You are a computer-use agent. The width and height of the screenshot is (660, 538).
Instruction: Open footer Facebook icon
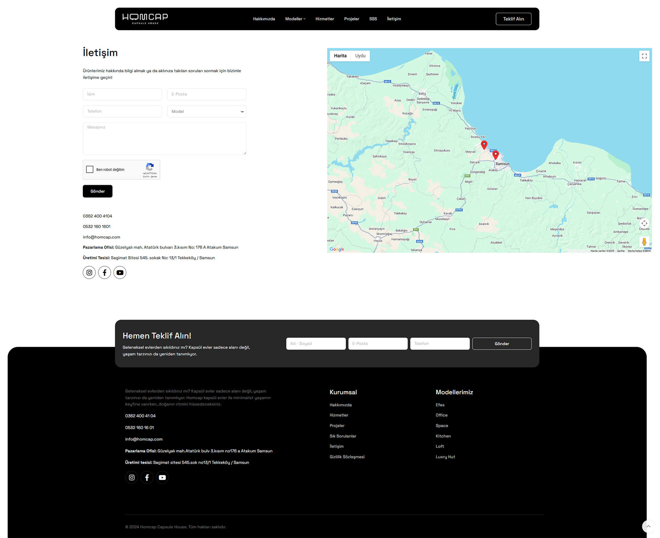(147, 477)
